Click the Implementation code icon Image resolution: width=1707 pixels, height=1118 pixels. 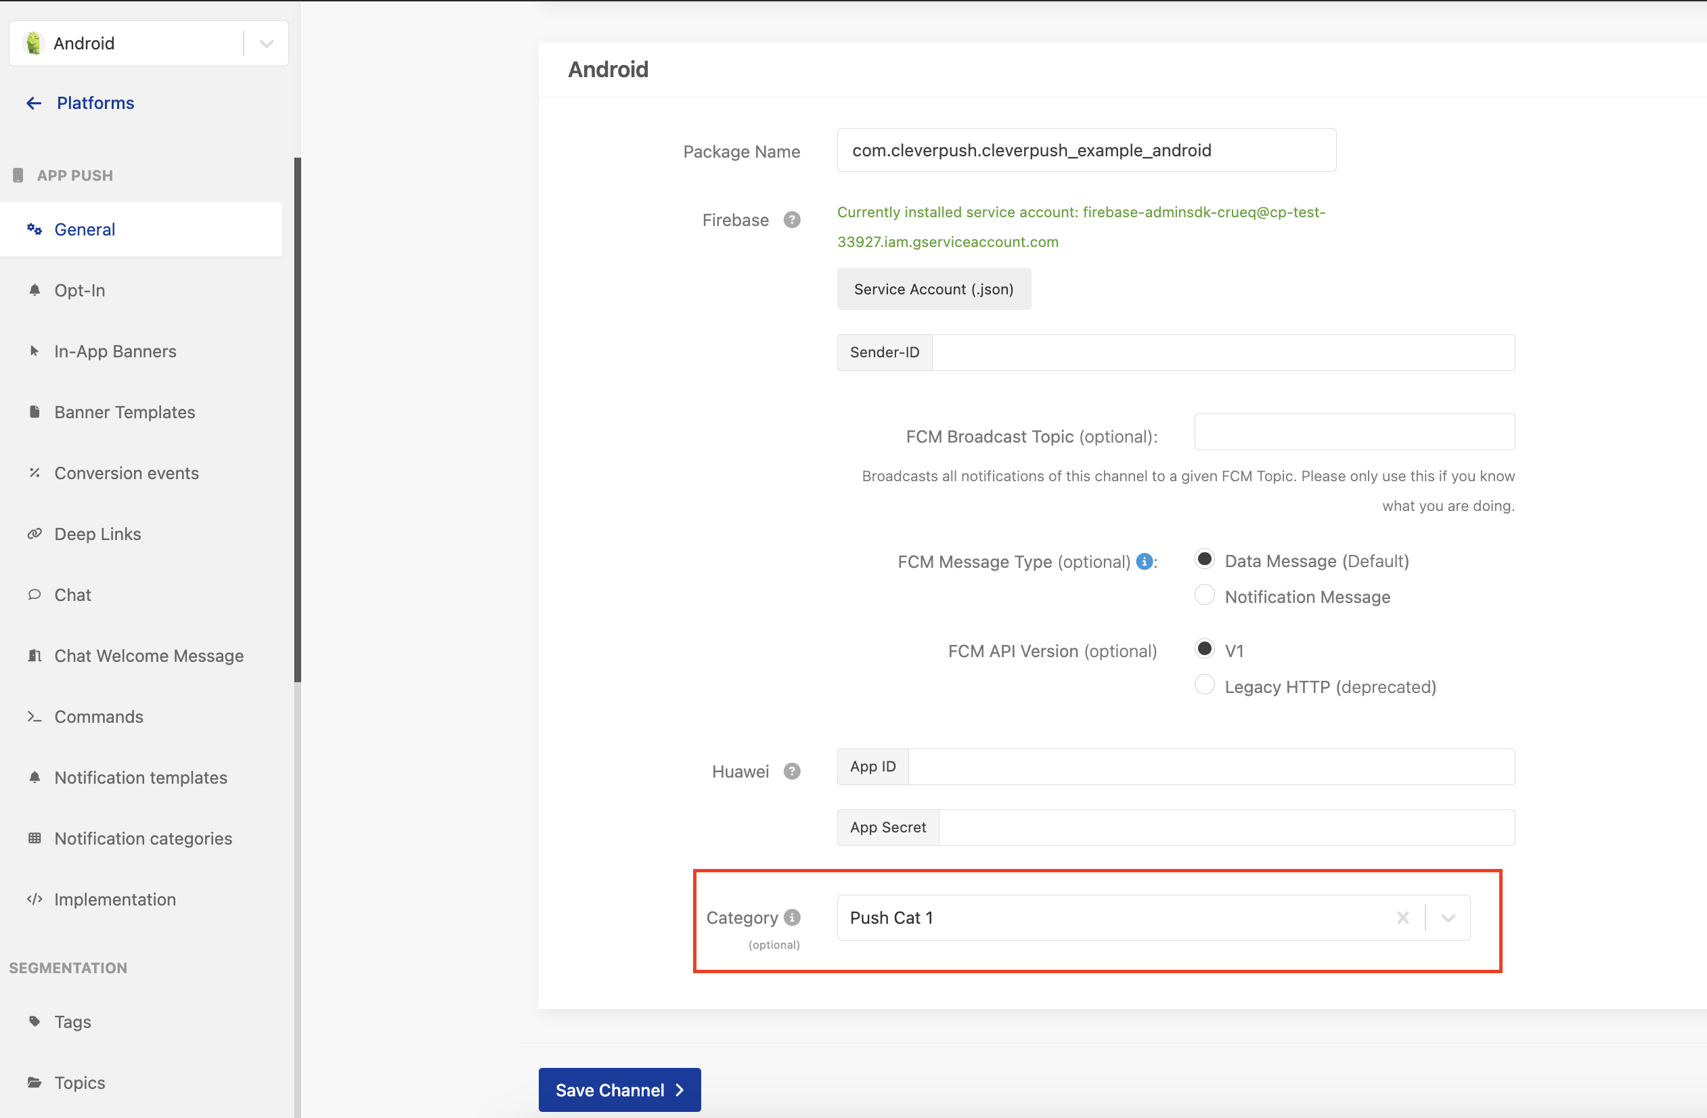coord(35,899)
